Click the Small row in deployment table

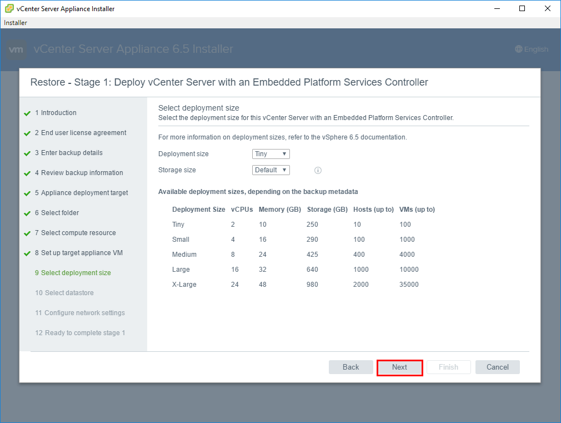point(303,240)
